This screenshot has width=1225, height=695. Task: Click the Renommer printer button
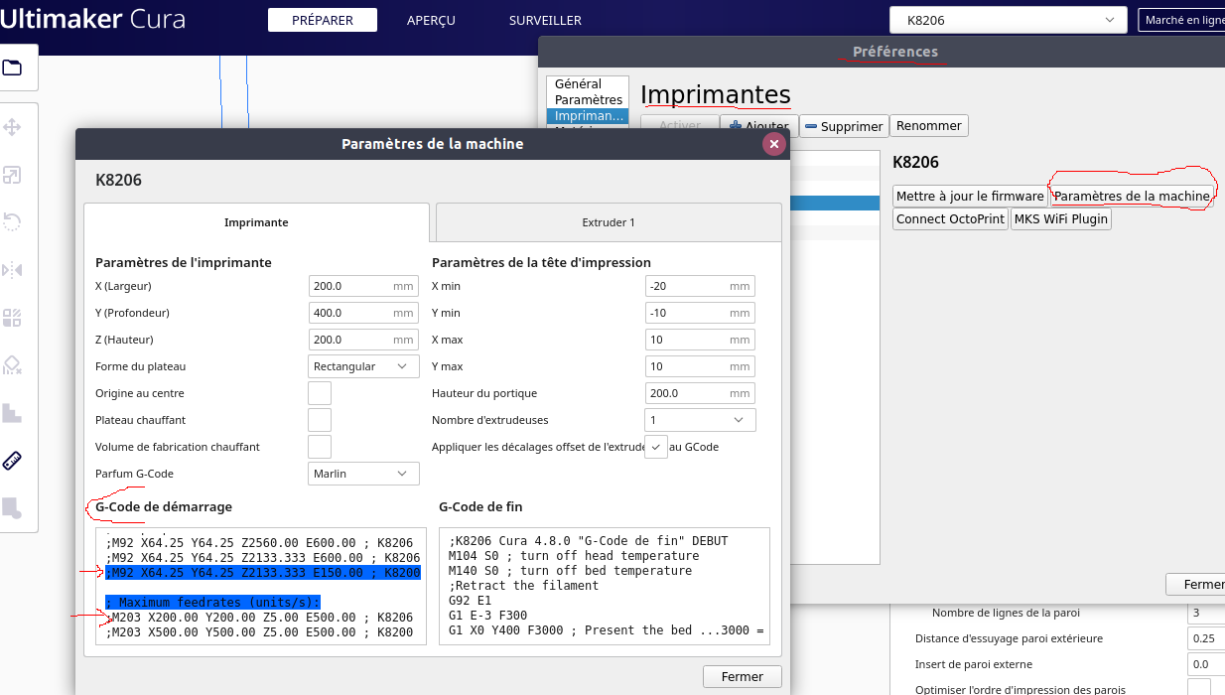pos(929,126)
